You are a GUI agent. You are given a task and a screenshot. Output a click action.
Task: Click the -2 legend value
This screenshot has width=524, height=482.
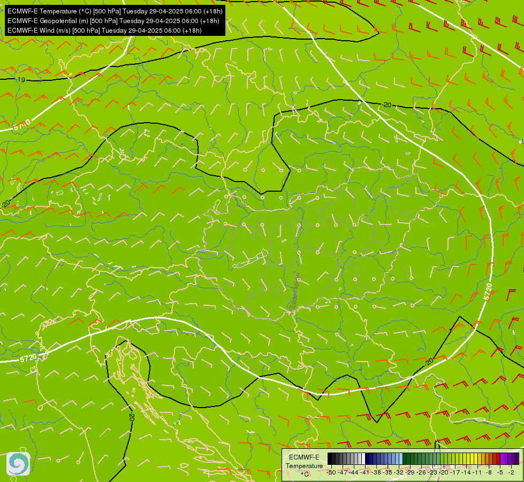pos(511,472)
